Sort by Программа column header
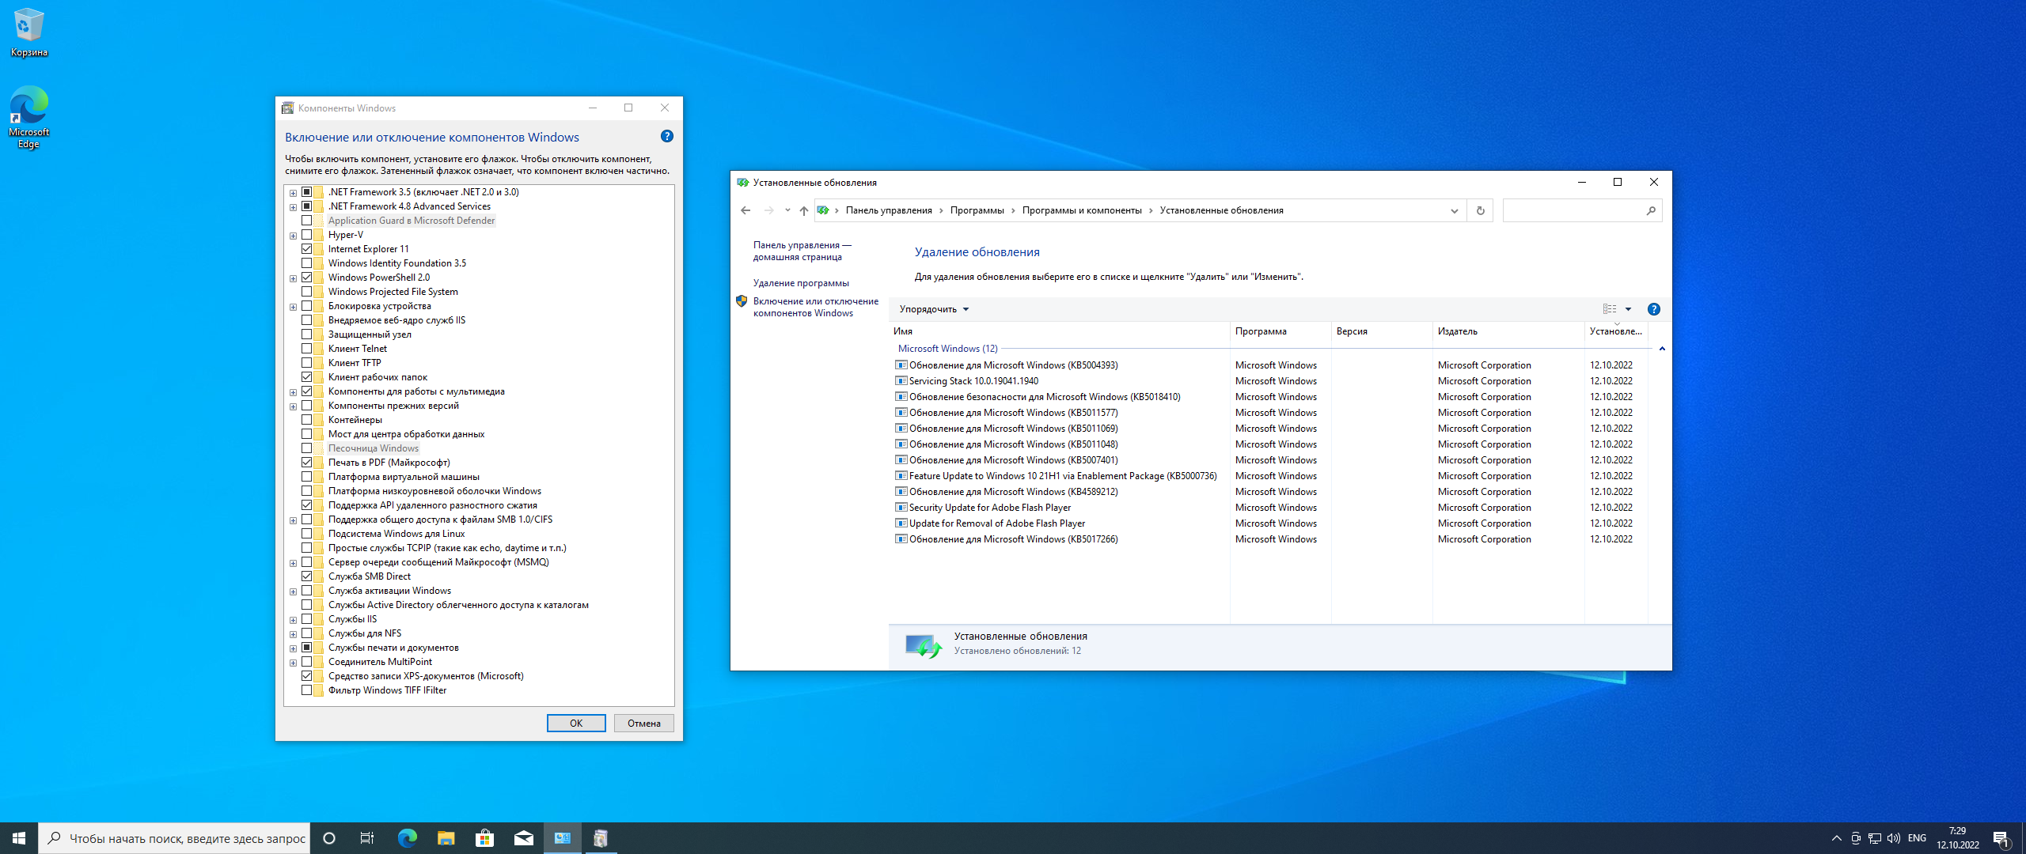The height and width of the screenshot is (854, 2026). click(x=1280, y=331)
